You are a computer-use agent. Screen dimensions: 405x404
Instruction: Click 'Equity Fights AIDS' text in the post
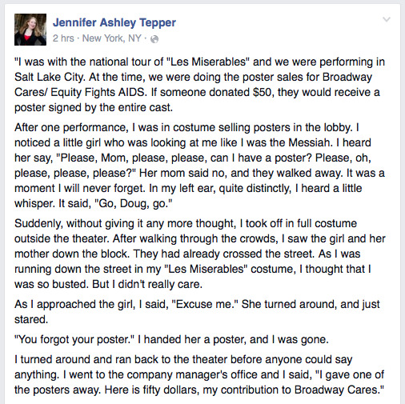pyautogui.click(x=98, y=93)
